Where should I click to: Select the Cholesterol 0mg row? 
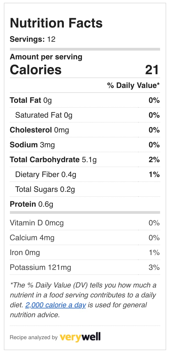[85, 130]
